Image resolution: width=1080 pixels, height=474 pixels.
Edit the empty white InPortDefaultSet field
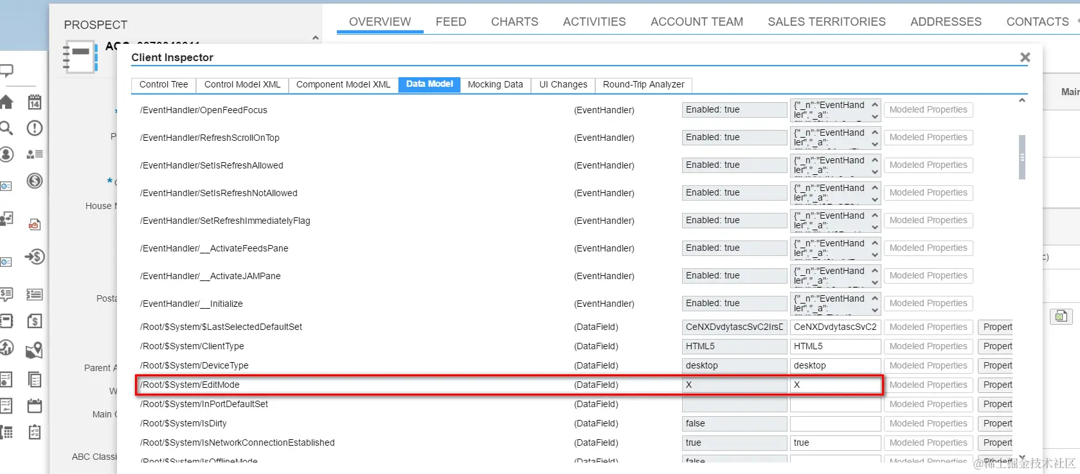point(835,404)
